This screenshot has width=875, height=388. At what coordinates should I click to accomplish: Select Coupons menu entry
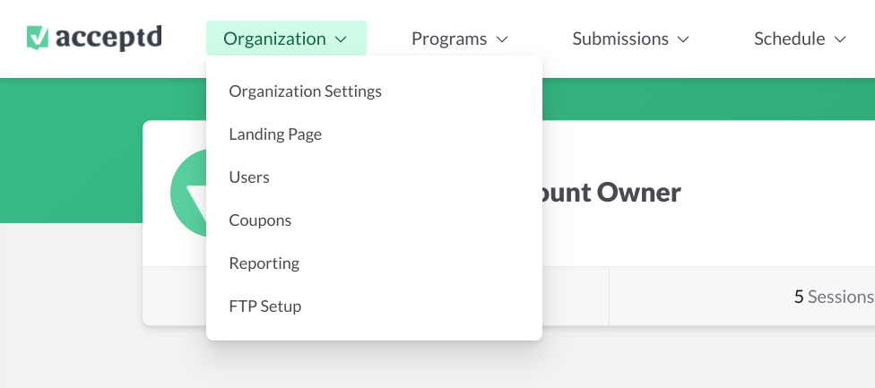click(260, 220)
